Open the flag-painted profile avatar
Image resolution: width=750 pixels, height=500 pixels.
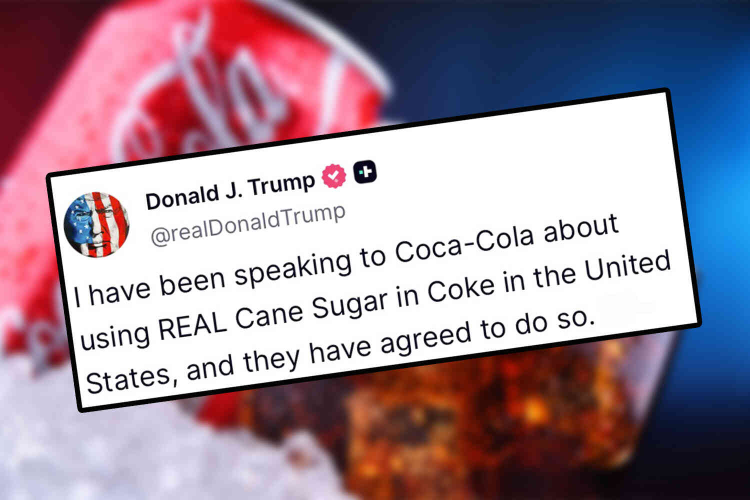[96, 224]
